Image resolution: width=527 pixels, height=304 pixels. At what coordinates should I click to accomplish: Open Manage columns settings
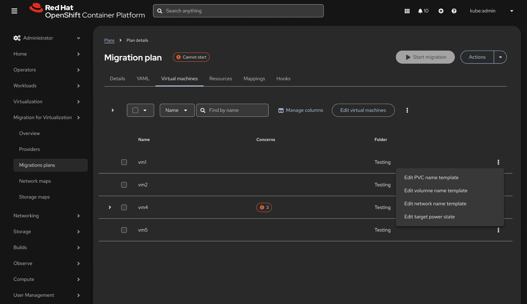pos(301,110)
